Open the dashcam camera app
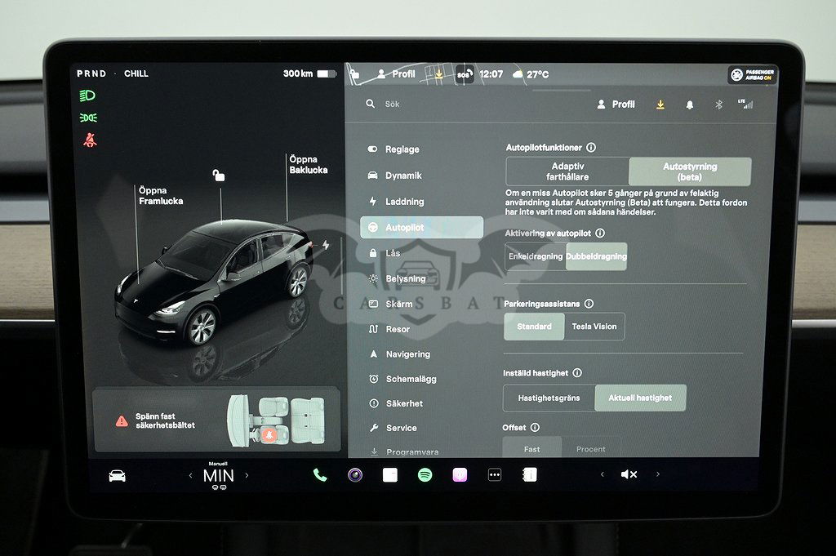This screenshot has height=556, width=836. click(x=355, y=475)
